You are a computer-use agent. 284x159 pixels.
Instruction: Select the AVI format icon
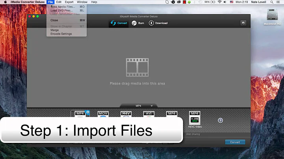[x=149, y=114]
